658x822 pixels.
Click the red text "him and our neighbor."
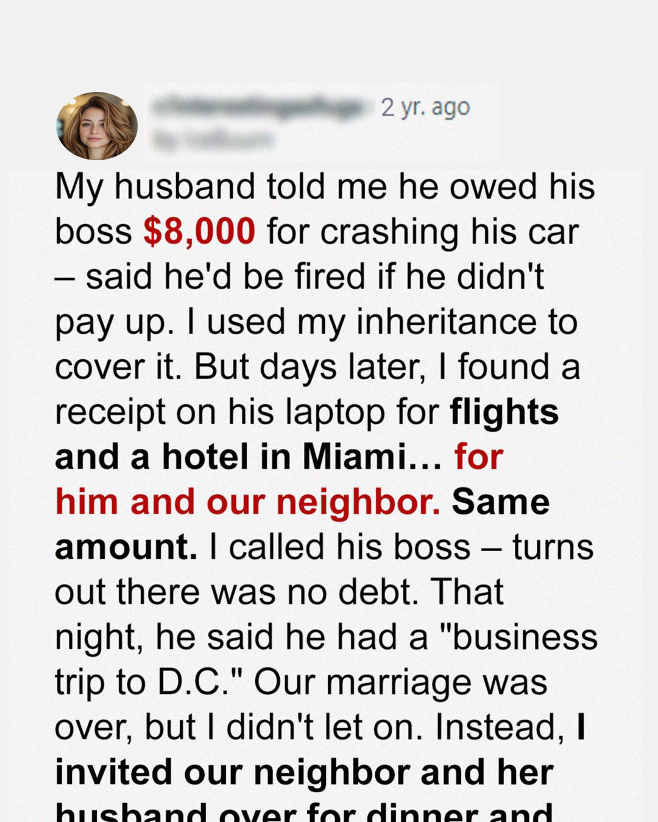tap(247, 502)
